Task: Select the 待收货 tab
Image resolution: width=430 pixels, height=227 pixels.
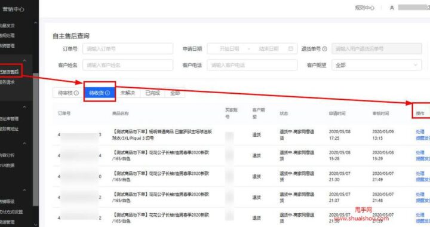Action: point(100,93)
